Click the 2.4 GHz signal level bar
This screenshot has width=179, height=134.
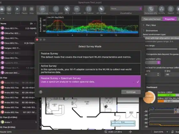168,95
